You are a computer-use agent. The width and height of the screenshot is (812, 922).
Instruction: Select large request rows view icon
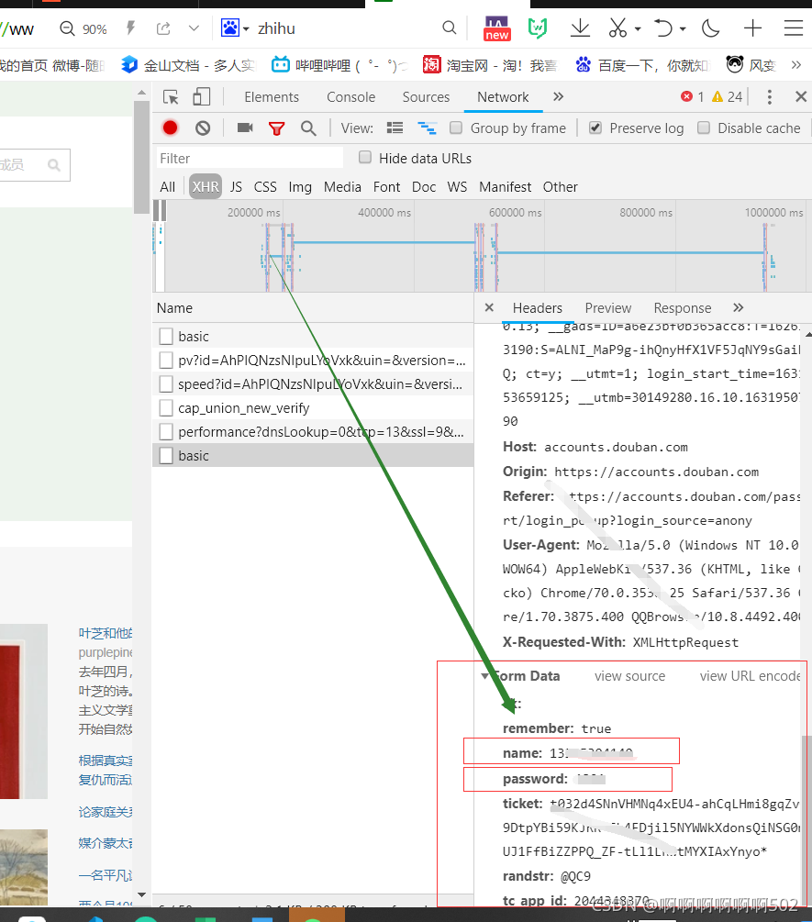click(395, 128)
